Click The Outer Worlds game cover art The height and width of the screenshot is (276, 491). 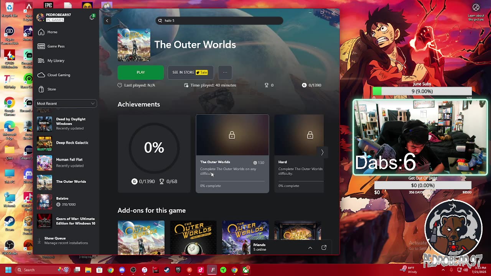click(134, 45)
